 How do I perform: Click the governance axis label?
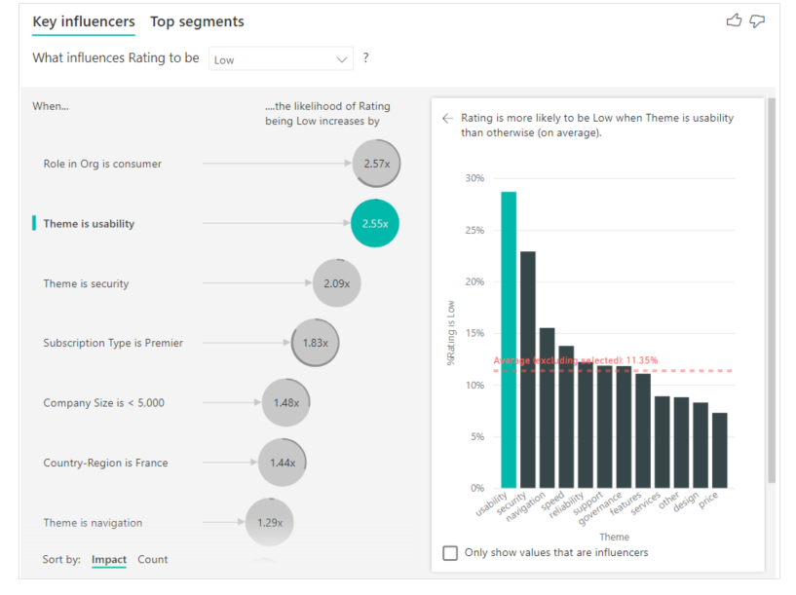point(600,508)
